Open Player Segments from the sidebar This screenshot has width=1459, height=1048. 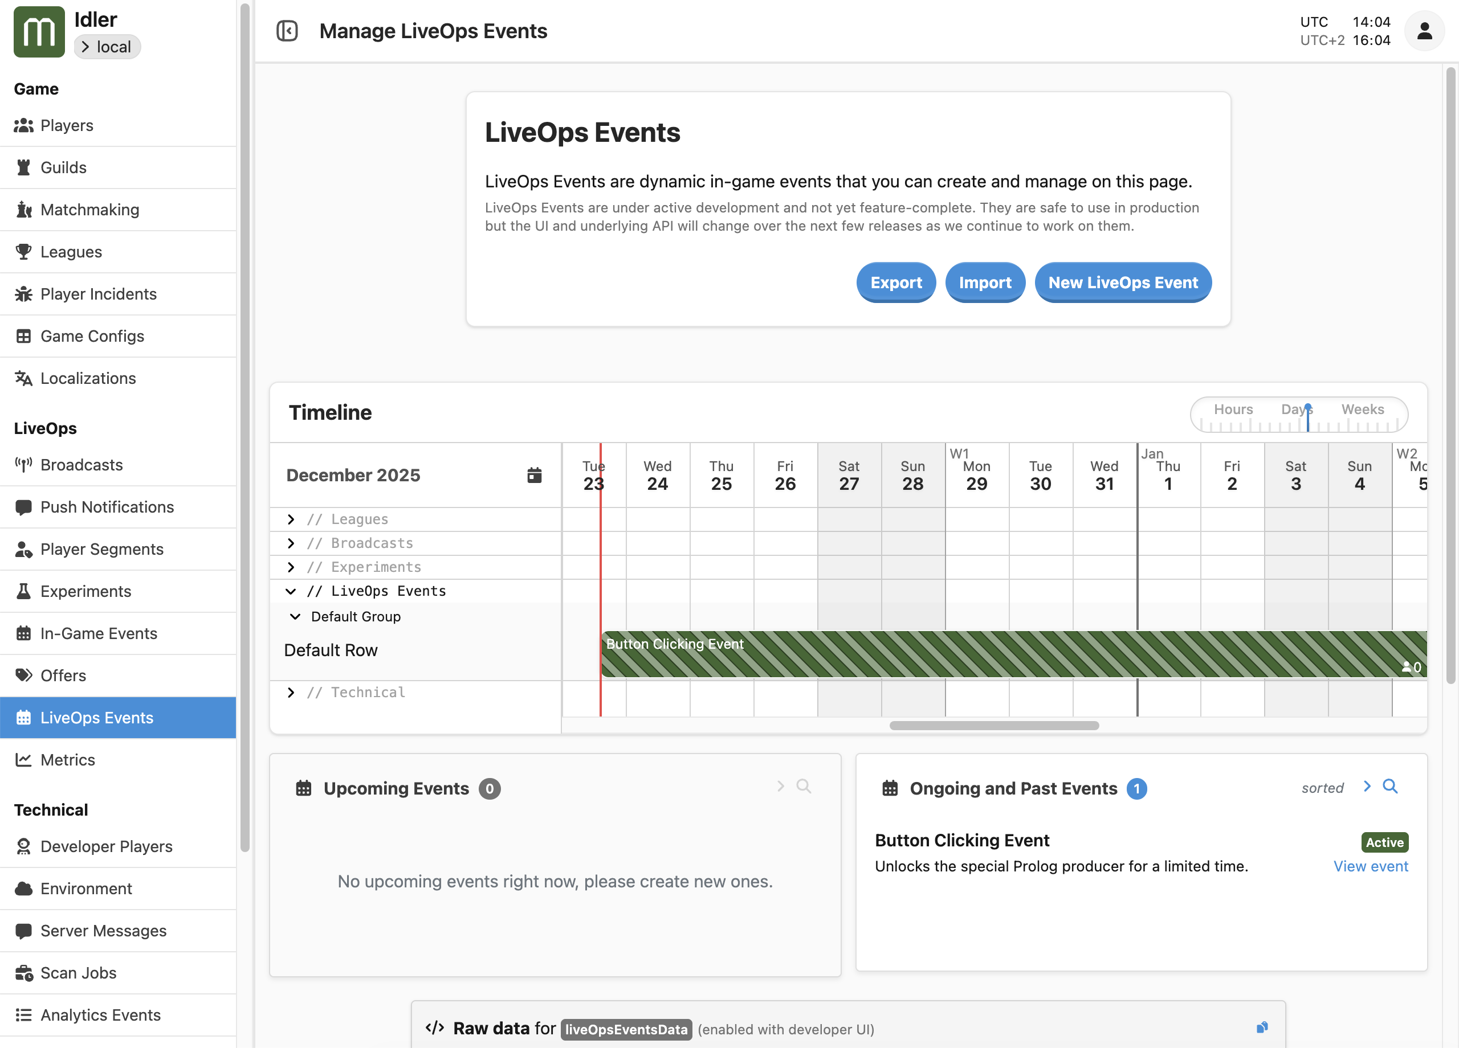pyautogui.click(x=101, y=549)
